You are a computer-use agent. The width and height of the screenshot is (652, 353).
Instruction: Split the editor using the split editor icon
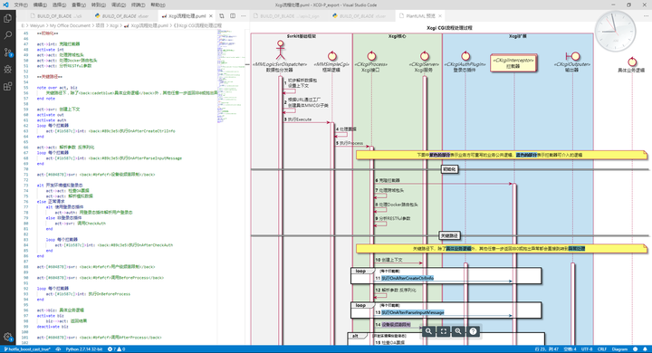[233, 15]
